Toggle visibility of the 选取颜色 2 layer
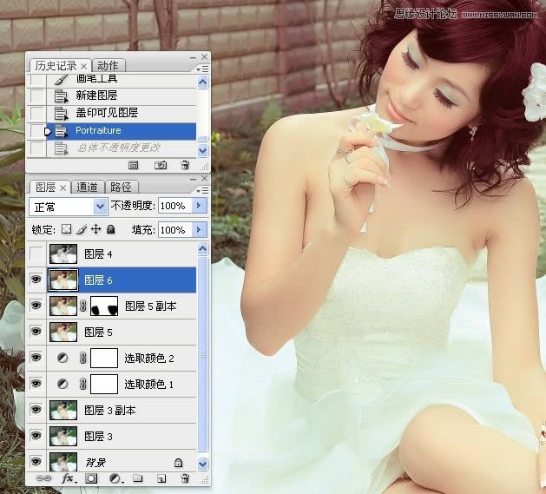 (36, 358)
